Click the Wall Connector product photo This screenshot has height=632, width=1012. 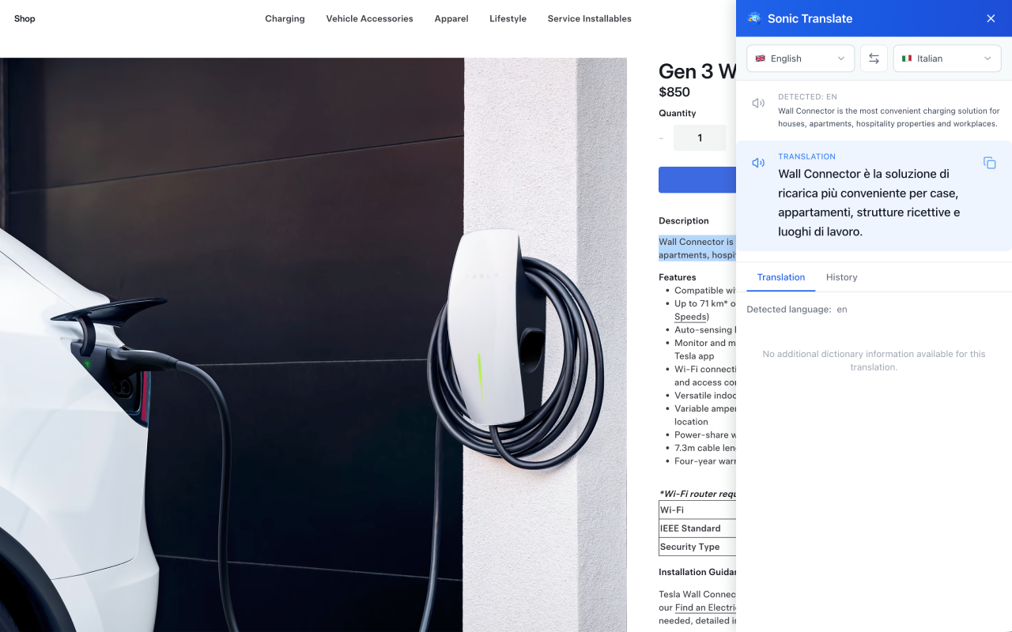pyautogui.click(x=313, y=344)
